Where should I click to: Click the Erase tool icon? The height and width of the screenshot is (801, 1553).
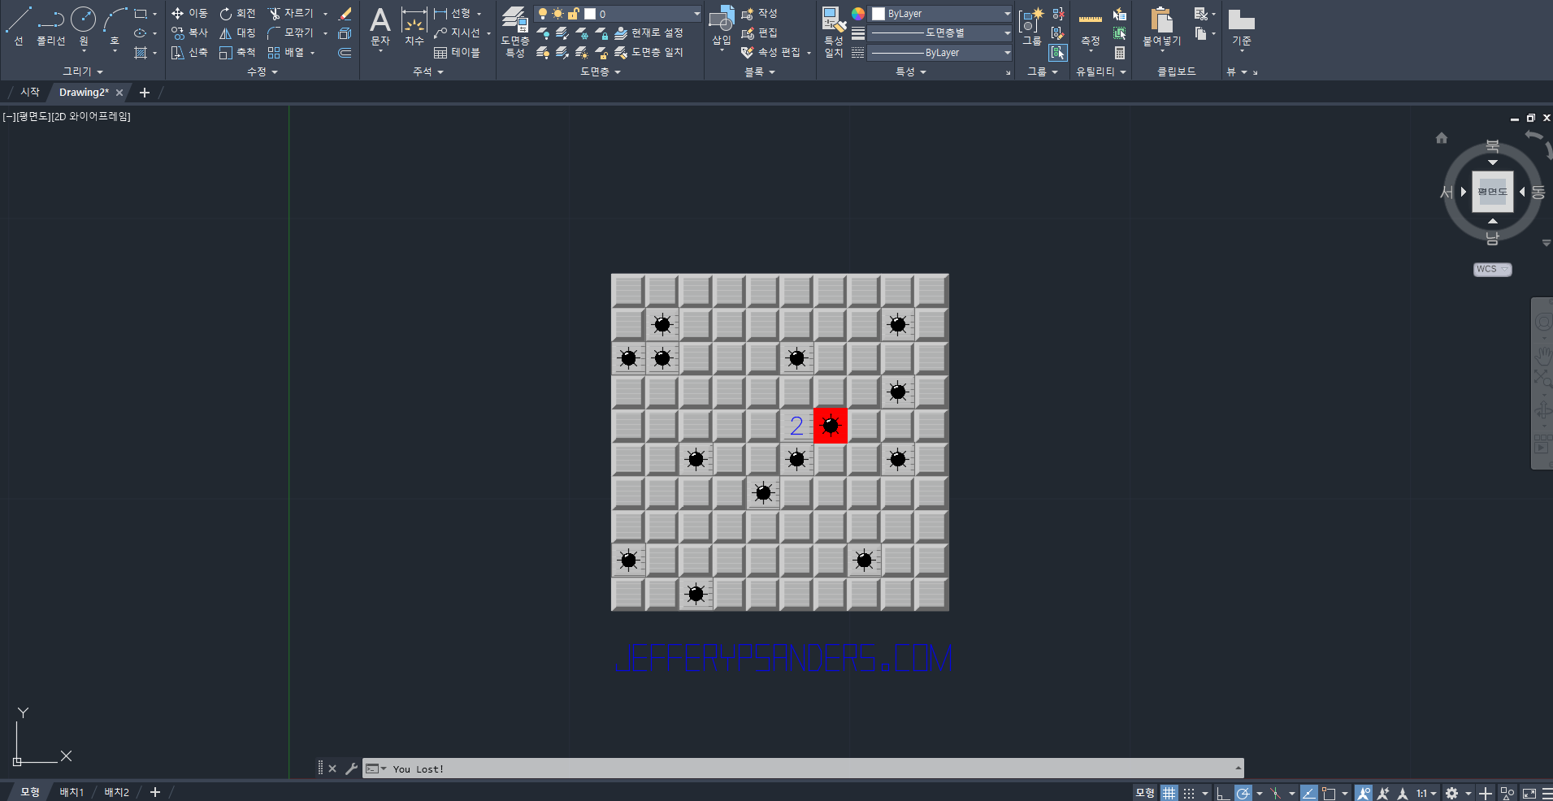coord(345,14)
